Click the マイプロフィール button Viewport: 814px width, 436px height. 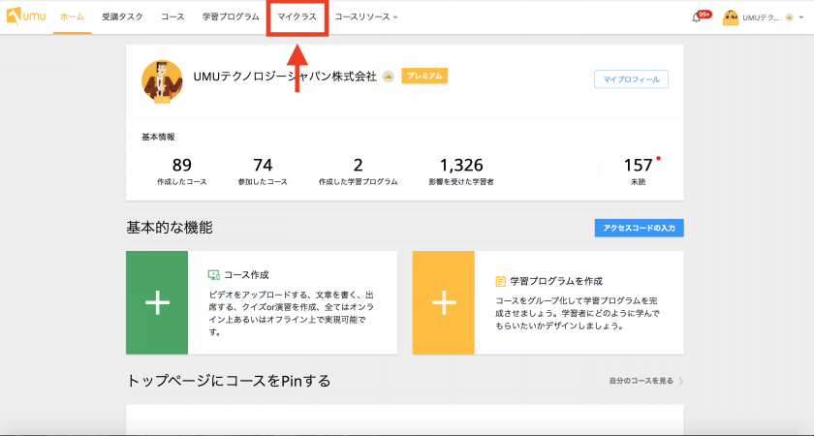point(631,79)
